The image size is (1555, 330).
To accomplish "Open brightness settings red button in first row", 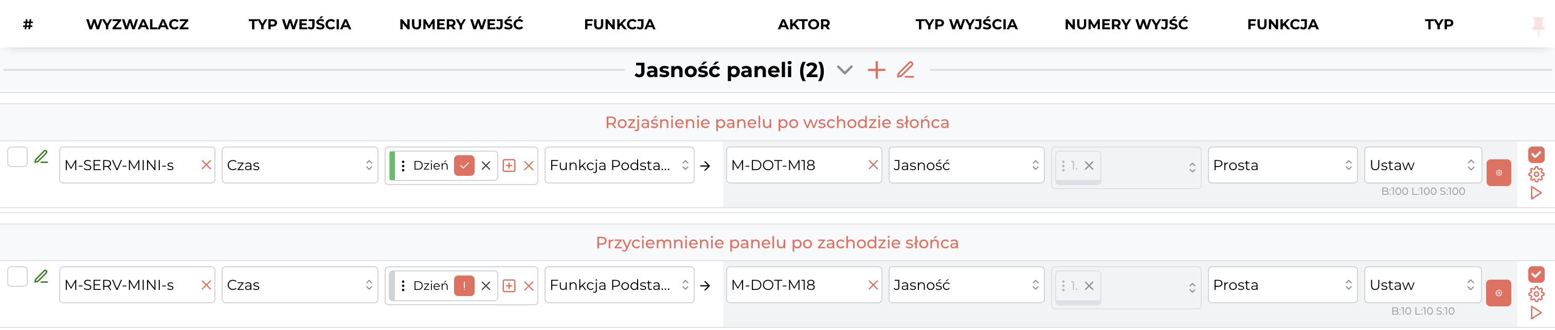I will (1498, 173).
